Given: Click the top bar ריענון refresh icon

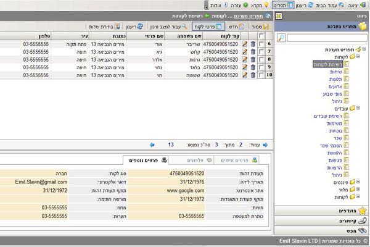Looking at the screenshot, I should pyautogui.click(x=311, y=5).
